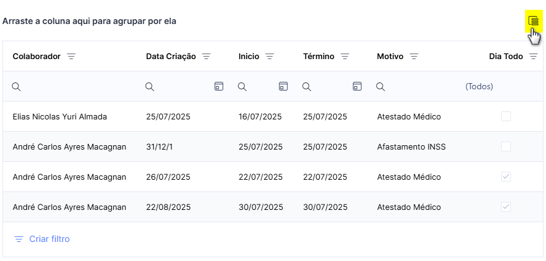Screen dimensions: 546x261
Task: Open the Colaborador column header filter icon
Action: tap(71, 57)
